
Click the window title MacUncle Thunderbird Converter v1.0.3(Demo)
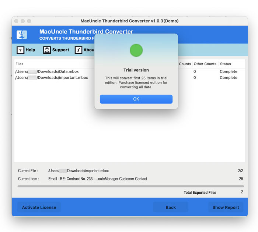129,21
